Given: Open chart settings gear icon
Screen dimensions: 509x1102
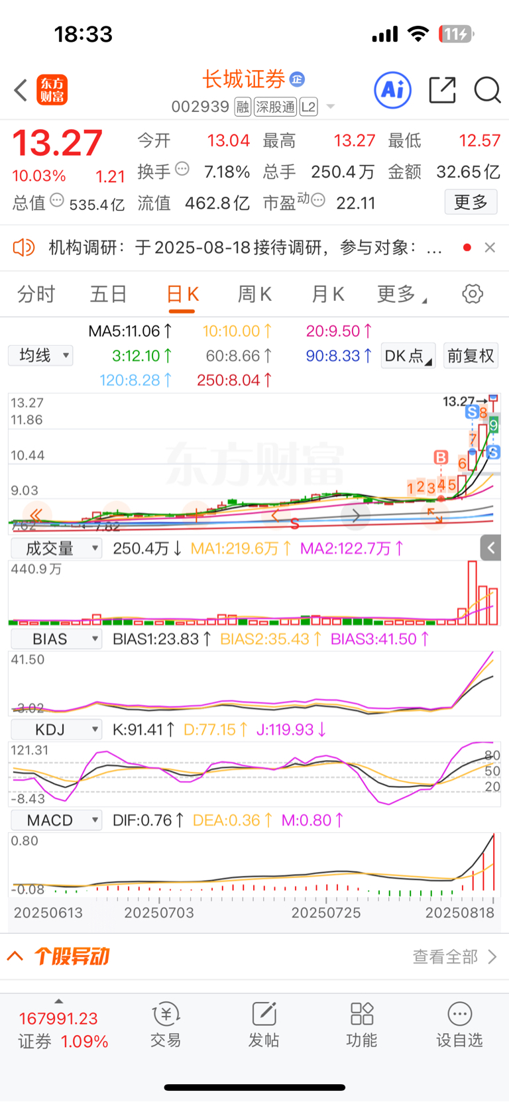Looking at the screenshot, I should point(473,294).
